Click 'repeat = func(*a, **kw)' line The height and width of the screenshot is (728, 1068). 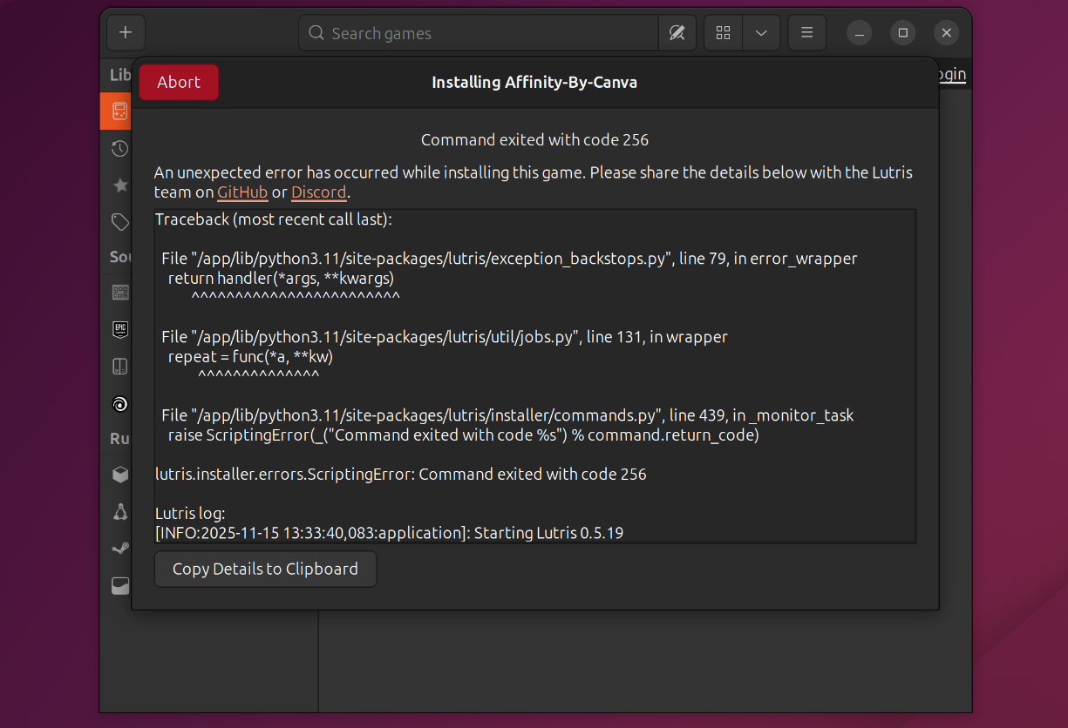coord(251,356)
